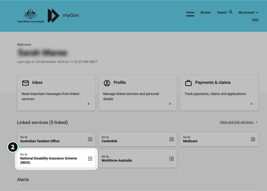267x191 pixels.
Task: Click the Australian Government crest
Action: (x=30, y=16)
